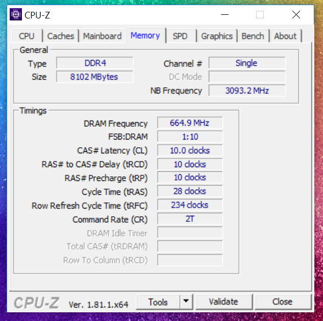Click the FSB:DRAM 1:10 ratio value
The height and width of the screenshot is (321, 323).
coord(190,136)
